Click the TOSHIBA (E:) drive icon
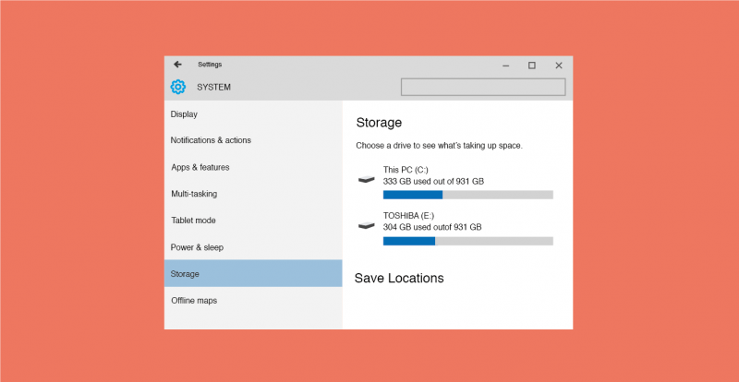The width and height of the screenshot is (739, 382). coord(366,226)
